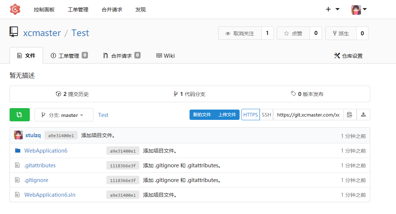Toggle 取消关注 watch button

pos(240,33)
